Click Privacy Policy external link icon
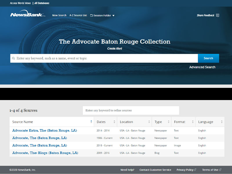This screenshot has width=232, height=174. click(x=195, y=170)
